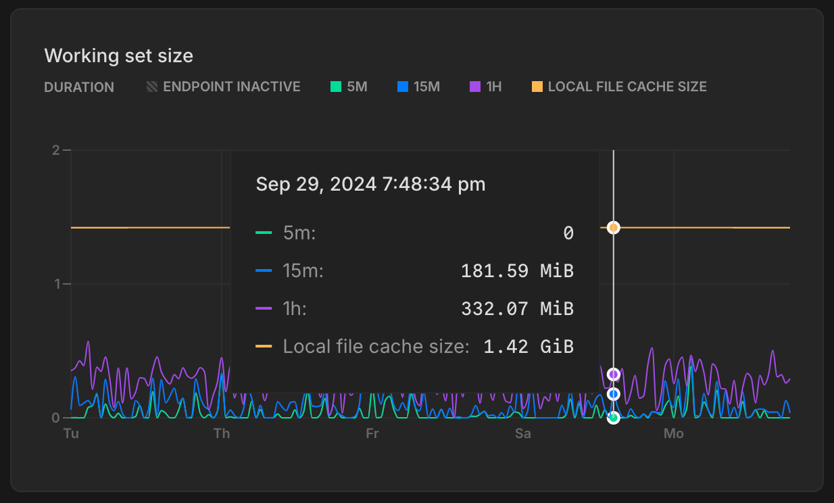
Task: Select the orange data point marker
Action: coord(612,228)
